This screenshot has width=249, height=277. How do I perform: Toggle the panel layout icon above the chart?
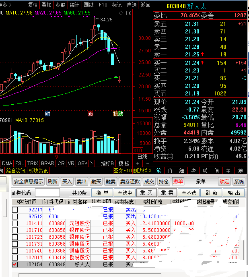click(129, 13)
